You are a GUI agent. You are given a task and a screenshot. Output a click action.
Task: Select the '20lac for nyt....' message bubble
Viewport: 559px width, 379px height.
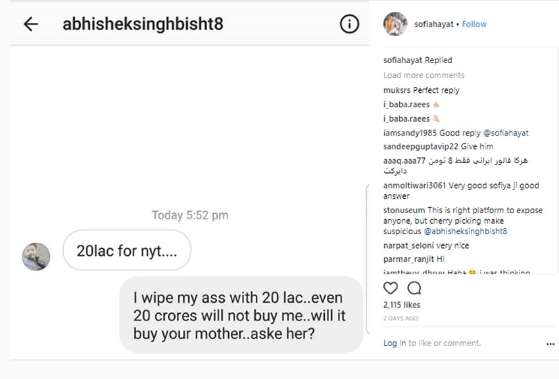coord(126,251)
